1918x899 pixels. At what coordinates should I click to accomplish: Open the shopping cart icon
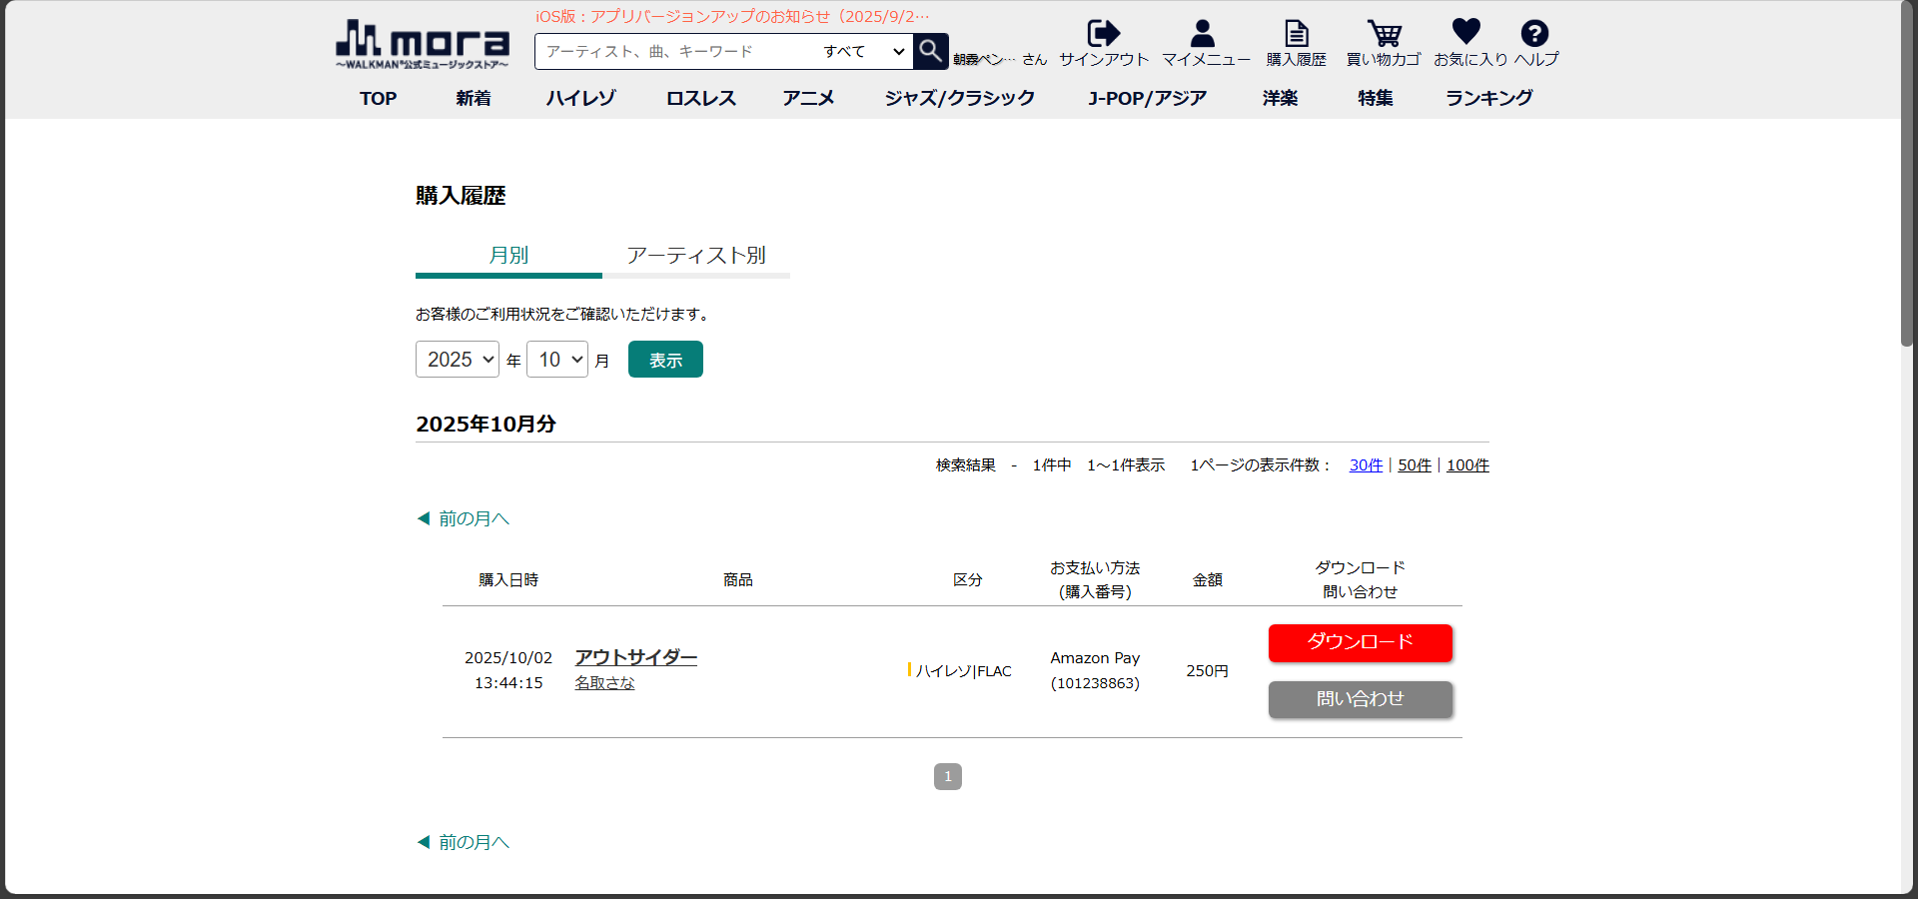click(x=1384, y=34)
